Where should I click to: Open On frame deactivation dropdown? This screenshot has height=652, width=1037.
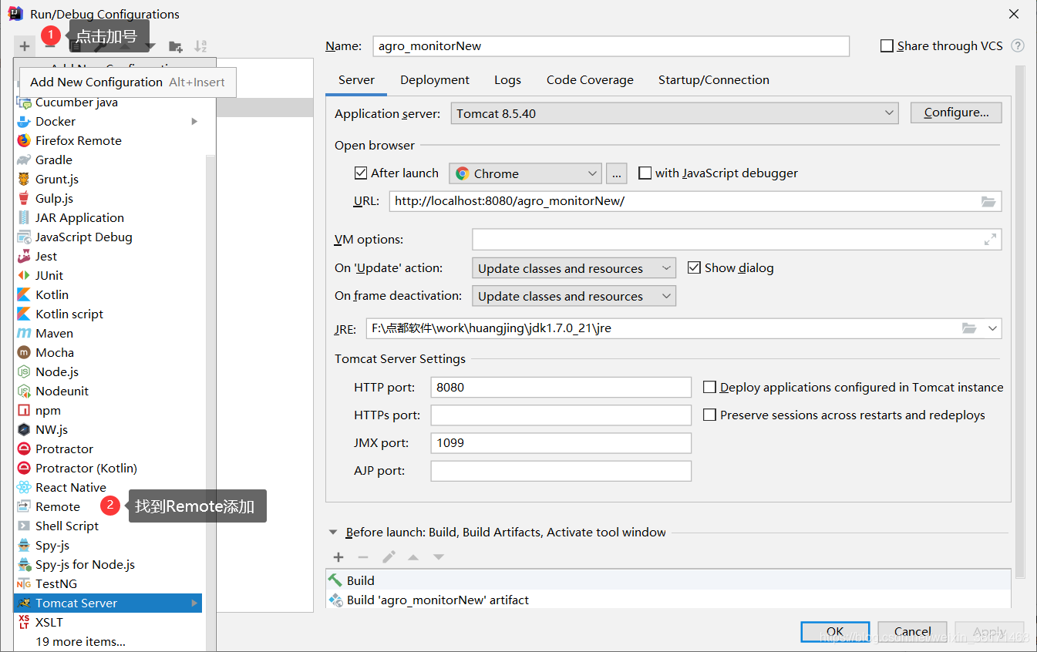coord(574,296)
